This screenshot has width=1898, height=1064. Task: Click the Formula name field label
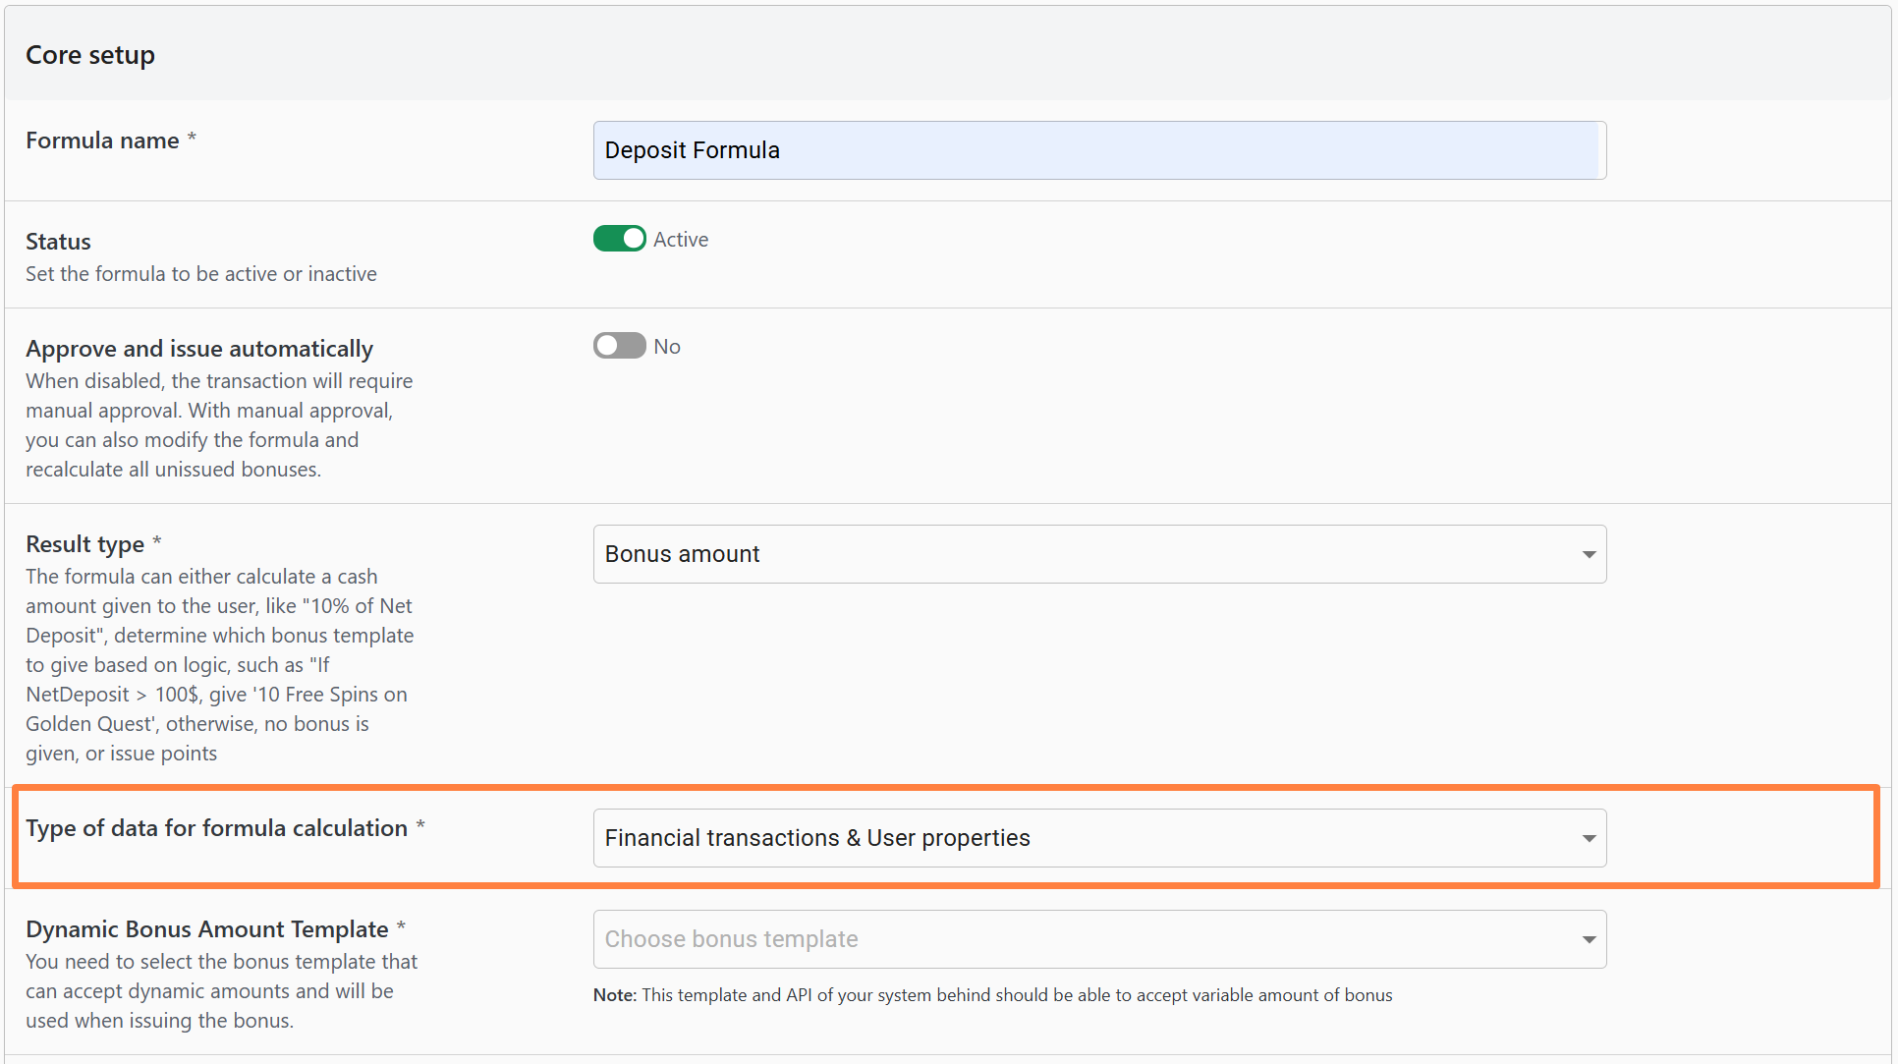pyautogui.click(x=102, y=140)
